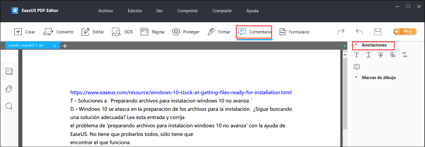Select the underline text annotation icon
Screen dimensions: 425x147
pyautogui.click(x=369, y=55)
